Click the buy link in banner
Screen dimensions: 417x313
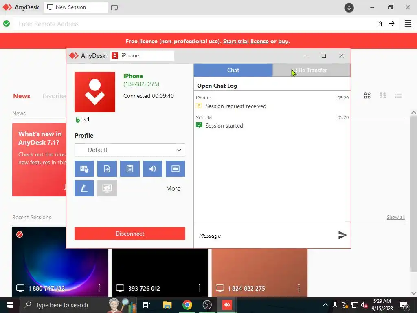283,41
